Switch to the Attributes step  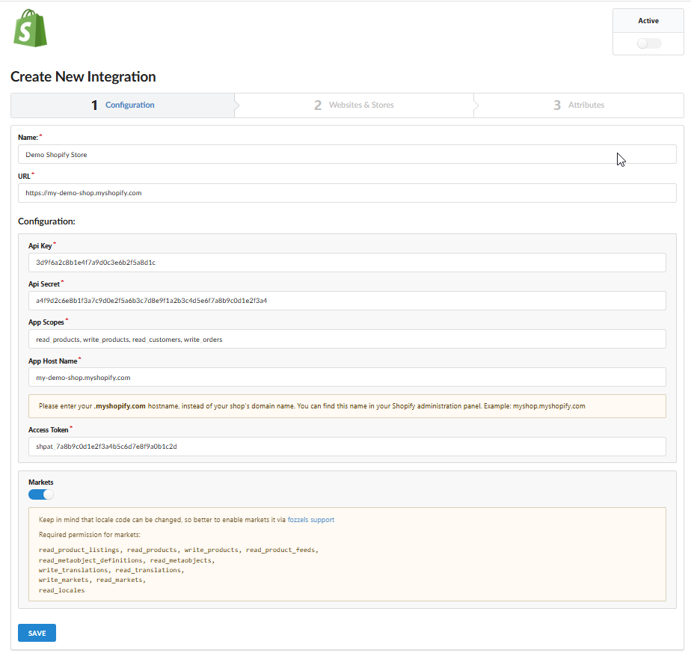(x=579, y=105)
